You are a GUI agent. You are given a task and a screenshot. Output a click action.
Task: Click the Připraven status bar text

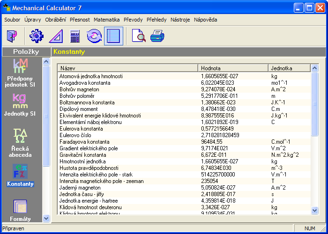click(13, 228)
